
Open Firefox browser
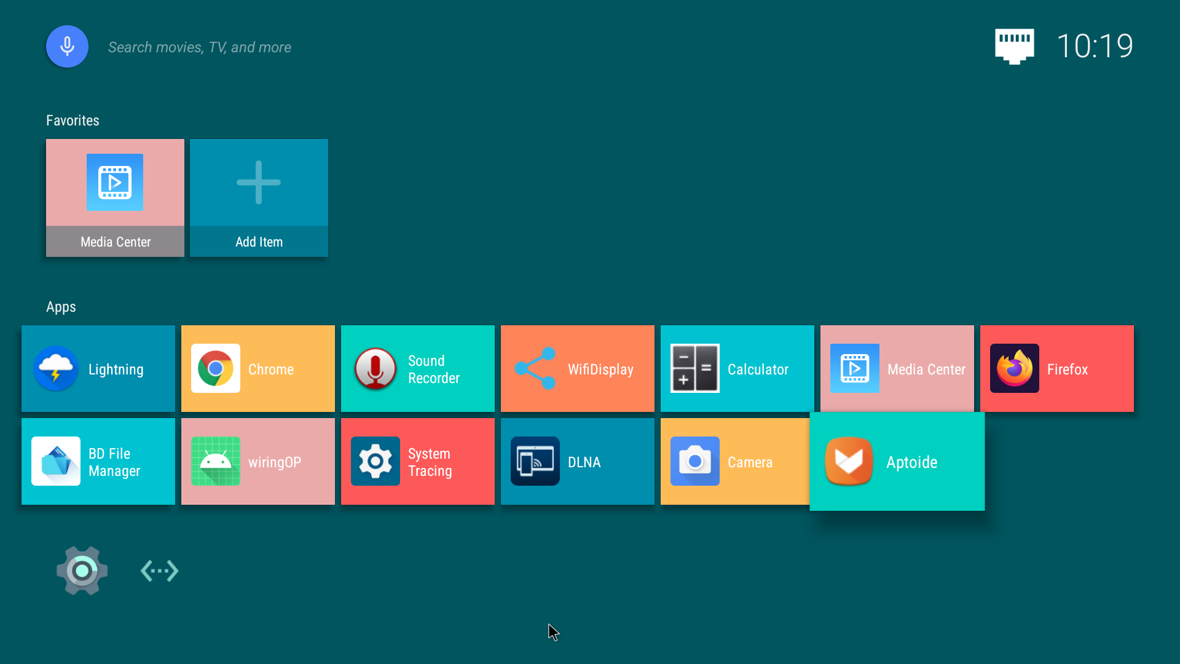coord(1057,369)
